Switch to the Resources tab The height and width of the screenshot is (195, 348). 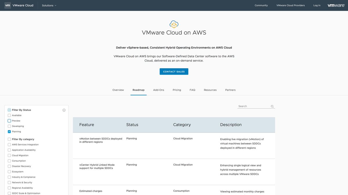[x=210, y=90]
